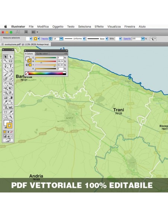Screen dimensions: 168x217
Task: Select the Type (T) tool
Action: coord(10,66)
